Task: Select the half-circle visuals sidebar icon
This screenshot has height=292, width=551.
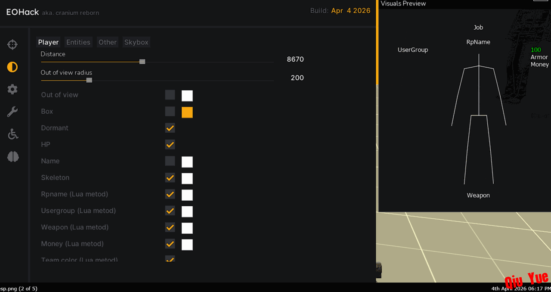Action: pos(12,67)
